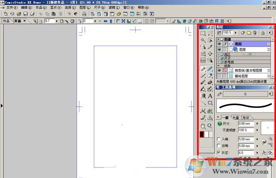The width and height of the screenshot is (276, 178).
Task: Enable the 出峰 checkbox
Action: 219,146
